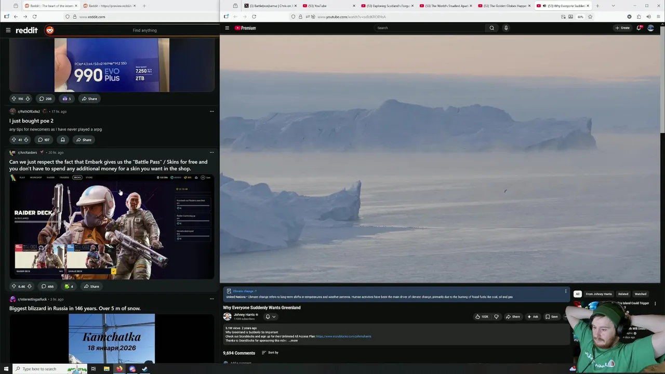
Task: Share the ArcRaiders Battle Pass post
Action: pyautogui.click(x=91, y=286)
